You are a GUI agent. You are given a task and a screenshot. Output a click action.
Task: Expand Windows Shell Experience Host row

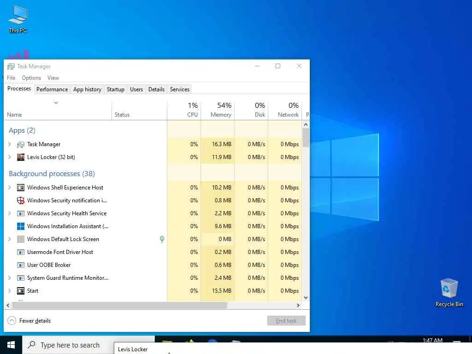9,188
